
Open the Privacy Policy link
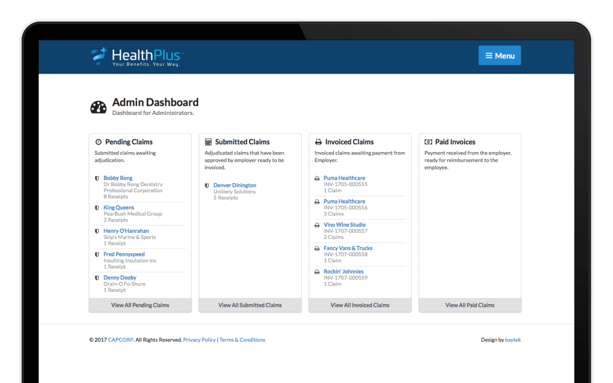click(199, 339)
